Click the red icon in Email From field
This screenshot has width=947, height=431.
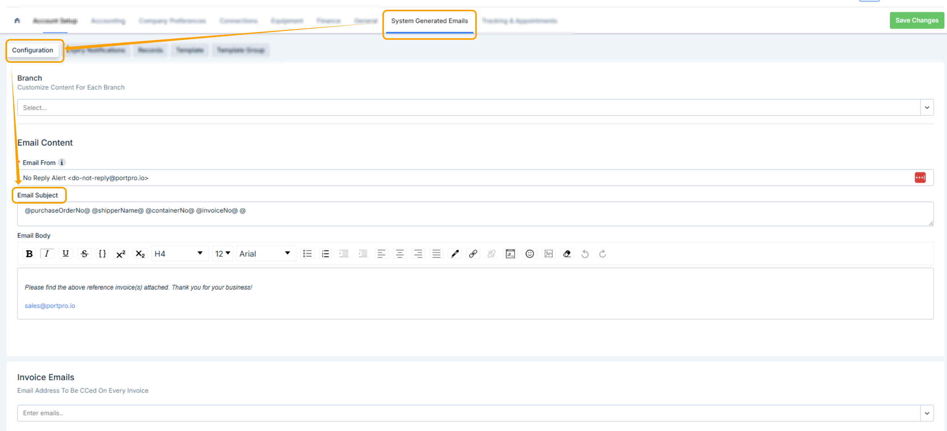pyautogui.click(x=920, y=178)
